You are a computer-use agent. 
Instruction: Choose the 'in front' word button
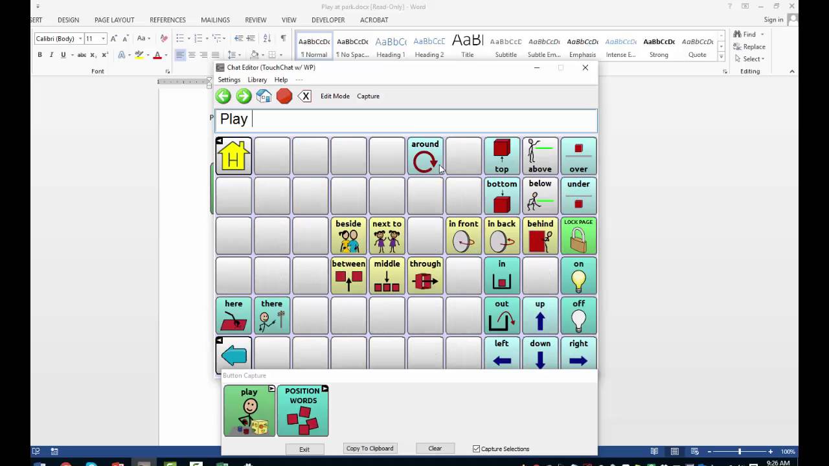pos(464,236)
